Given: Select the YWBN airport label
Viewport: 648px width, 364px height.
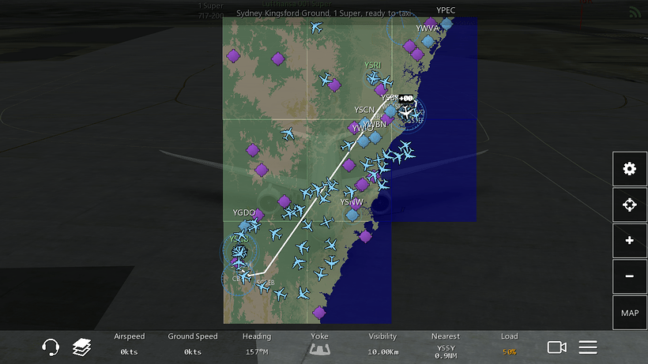Looking at the screenshot, I should click(x=375, y=124).
